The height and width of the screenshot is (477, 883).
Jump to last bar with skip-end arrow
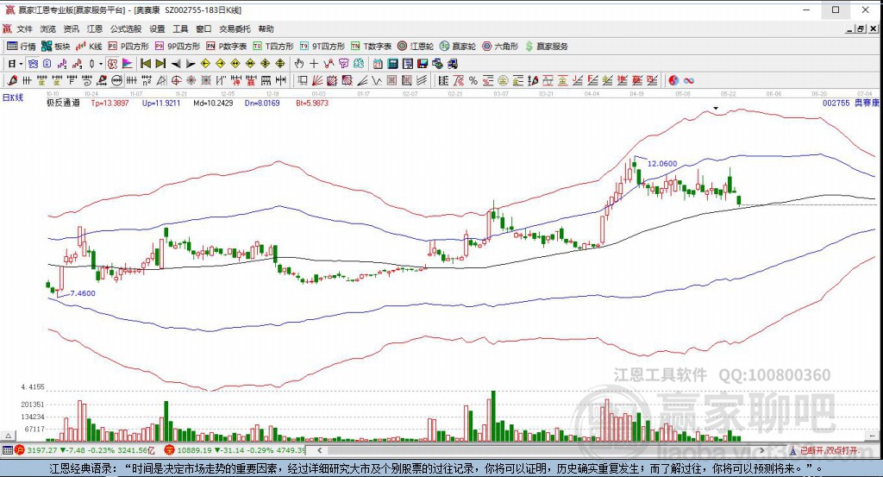pyautogui.click(x=160, y=64)
